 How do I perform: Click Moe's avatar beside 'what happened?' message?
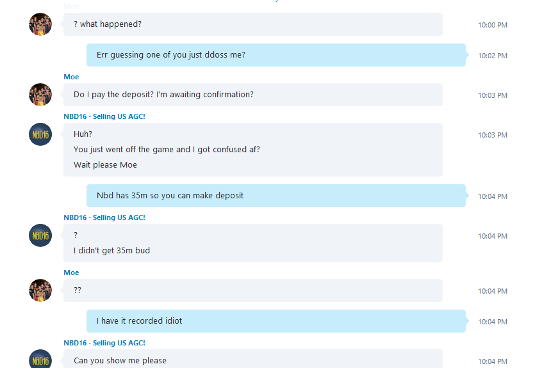point(40,24)
